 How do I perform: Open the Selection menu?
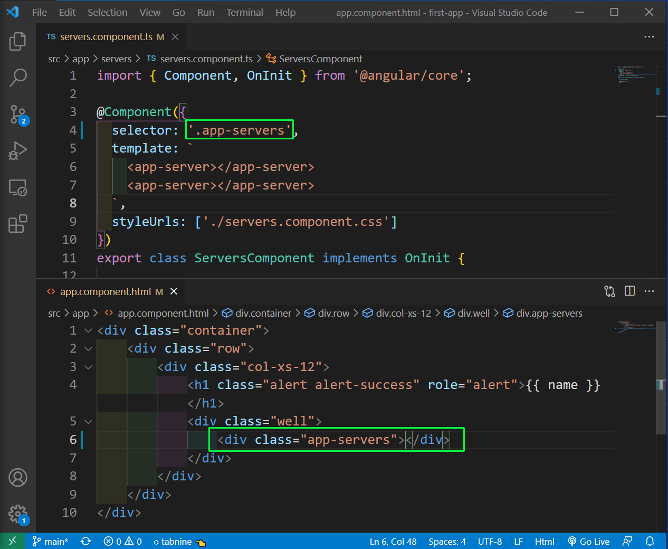[107, 12]
